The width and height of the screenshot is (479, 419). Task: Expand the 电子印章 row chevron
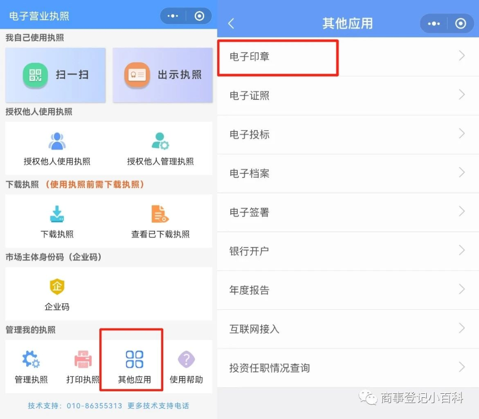tap(462, 56)
